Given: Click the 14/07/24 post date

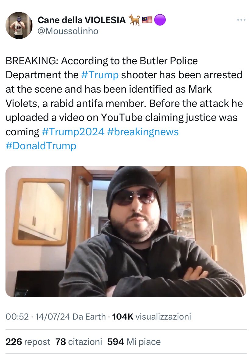Looking at the screenshot, I should click(x=53, y=317).
